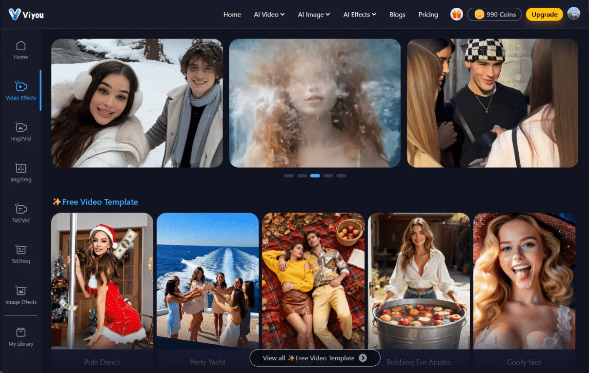
Task: Open the Home sidebar icon
Action: (x=21, y=46)
